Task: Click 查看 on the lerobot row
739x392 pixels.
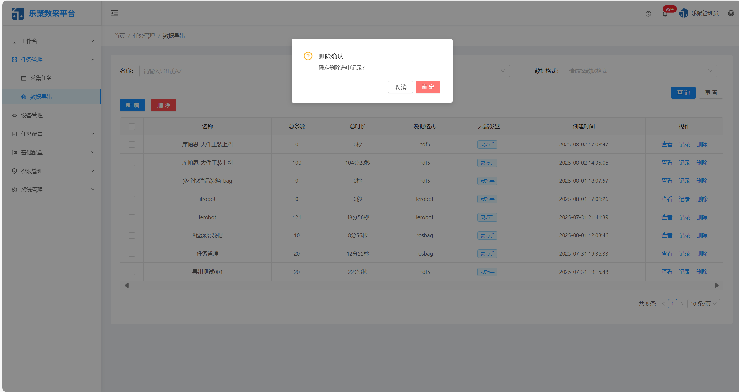Action: [x=667, y=217]
